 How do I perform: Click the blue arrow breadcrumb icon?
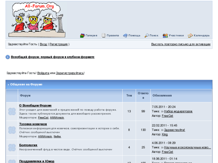tap(8, 57)
